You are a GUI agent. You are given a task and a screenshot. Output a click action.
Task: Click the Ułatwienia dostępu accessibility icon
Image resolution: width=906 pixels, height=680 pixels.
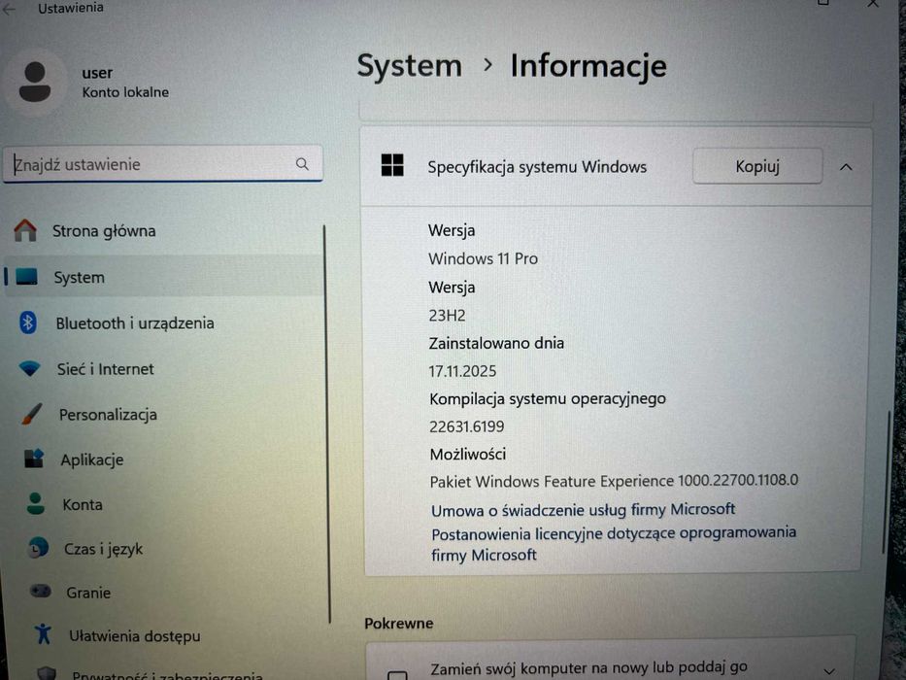43,634
